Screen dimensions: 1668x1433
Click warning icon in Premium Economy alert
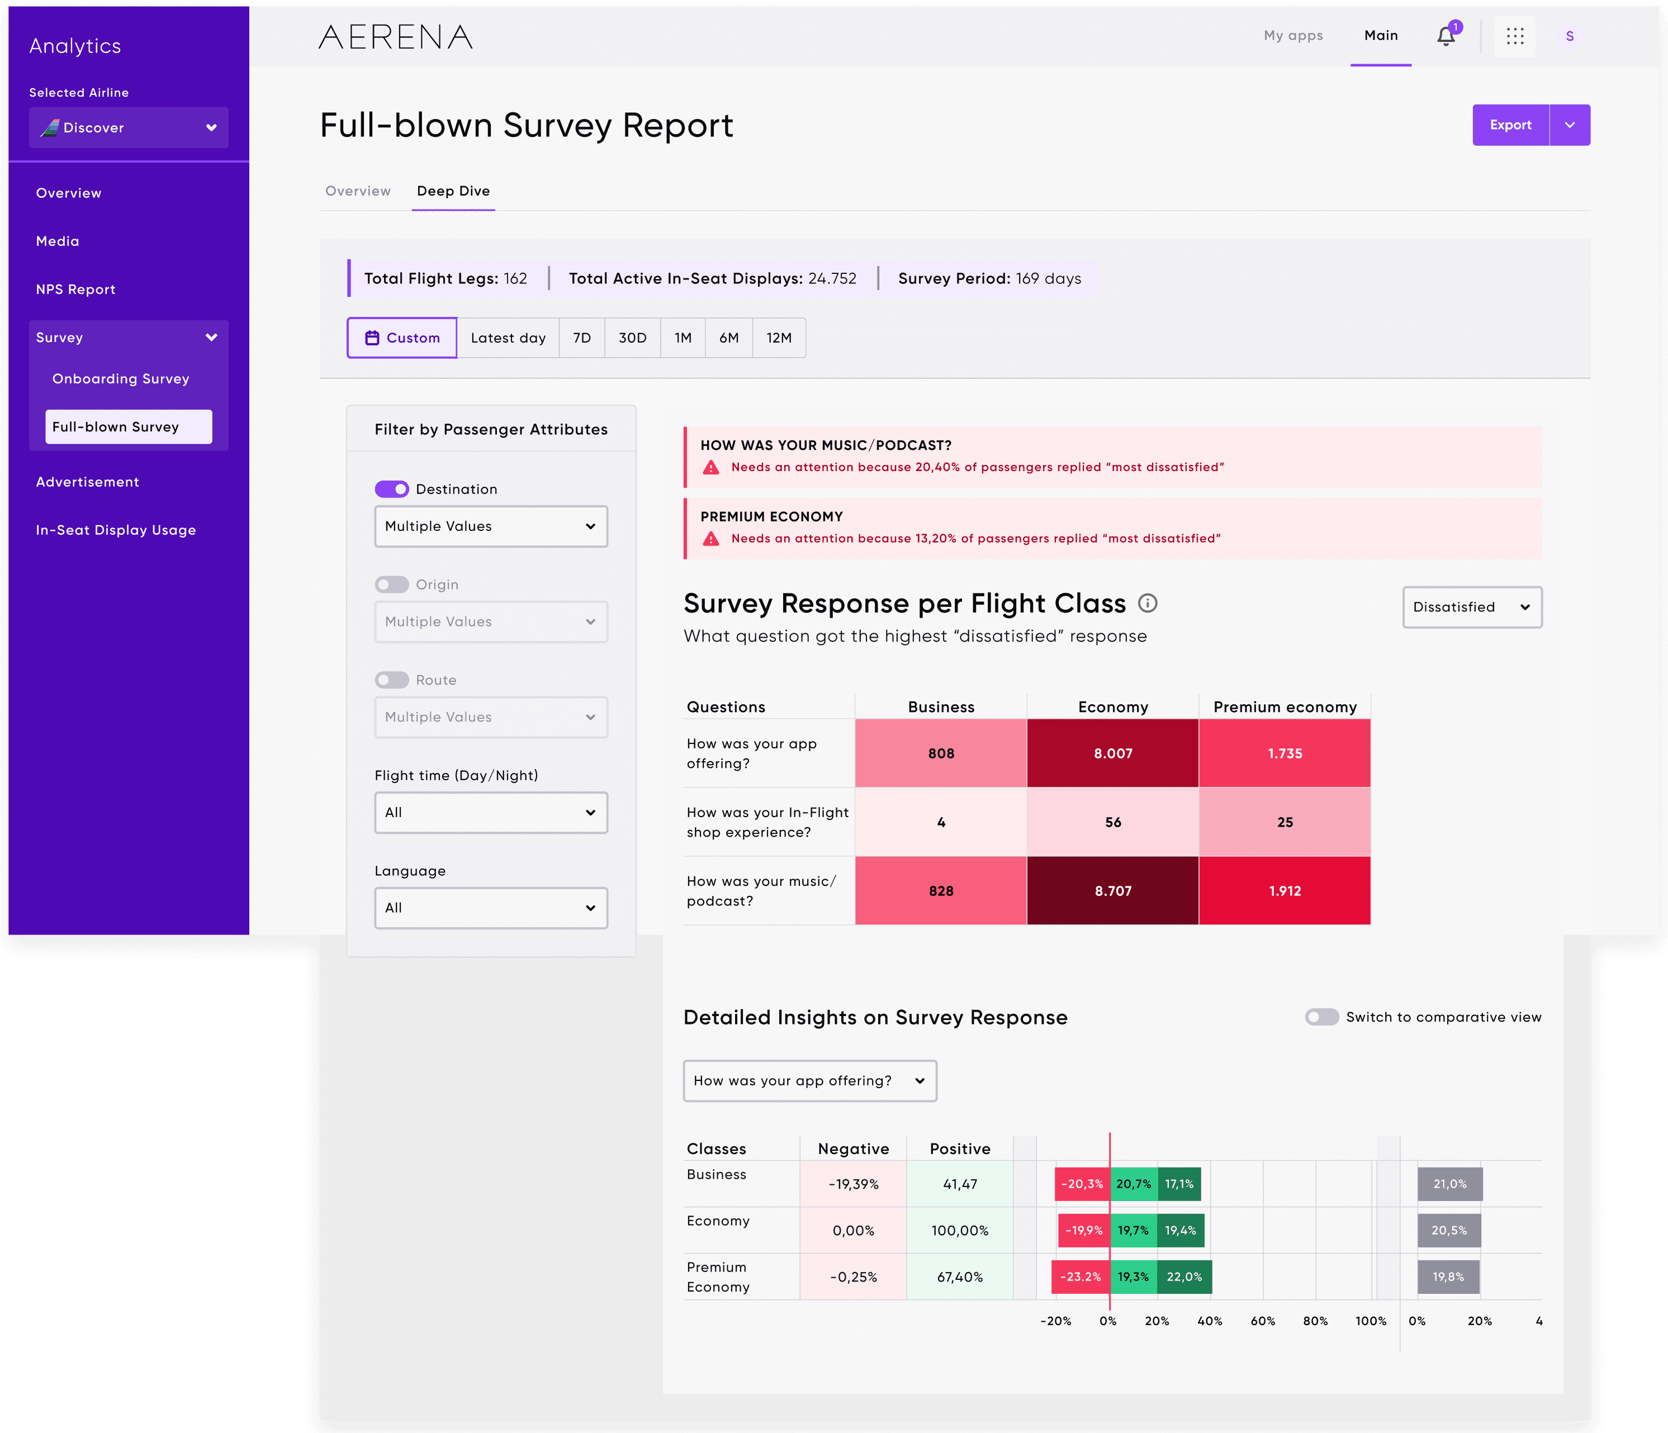tap(711, 539)
